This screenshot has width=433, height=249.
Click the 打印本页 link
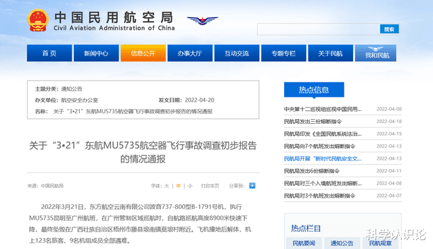coord(210,186)
